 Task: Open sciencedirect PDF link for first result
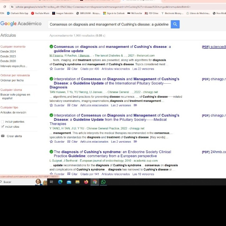(x=214, y=47)
